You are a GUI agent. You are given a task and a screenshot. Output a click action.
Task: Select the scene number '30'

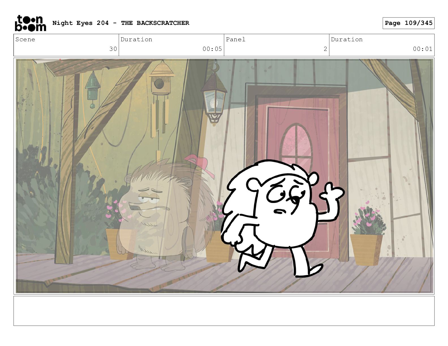(113, 49)
